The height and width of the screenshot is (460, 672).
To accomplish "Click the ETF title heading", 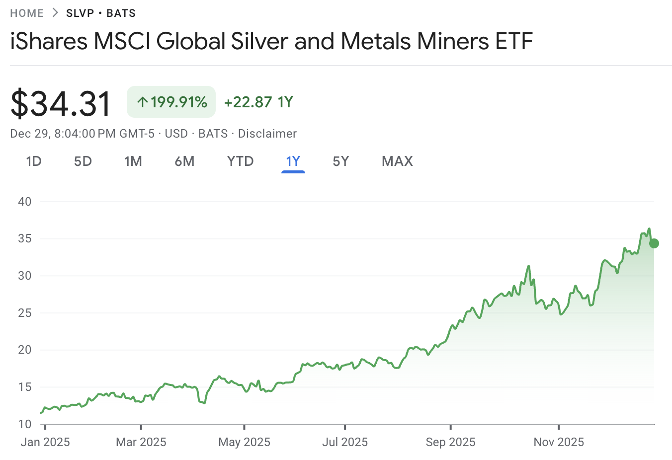I will tap(271, 42).
